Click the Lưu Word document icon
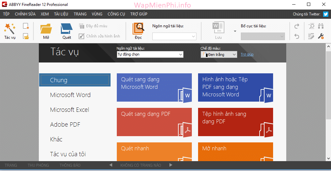The height and width of the screenshot is (171, 331). coord(218,27)
